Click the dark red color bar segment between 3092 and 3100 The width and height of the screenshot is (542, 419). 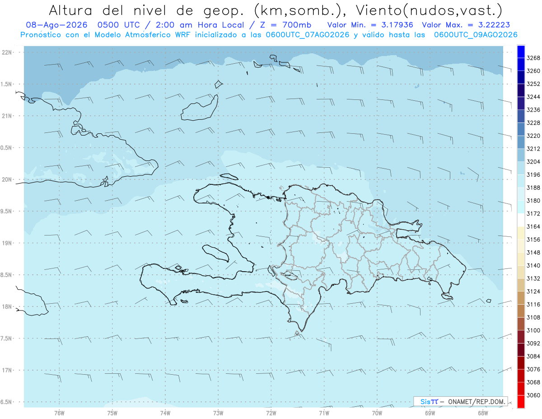click(520, 337)
